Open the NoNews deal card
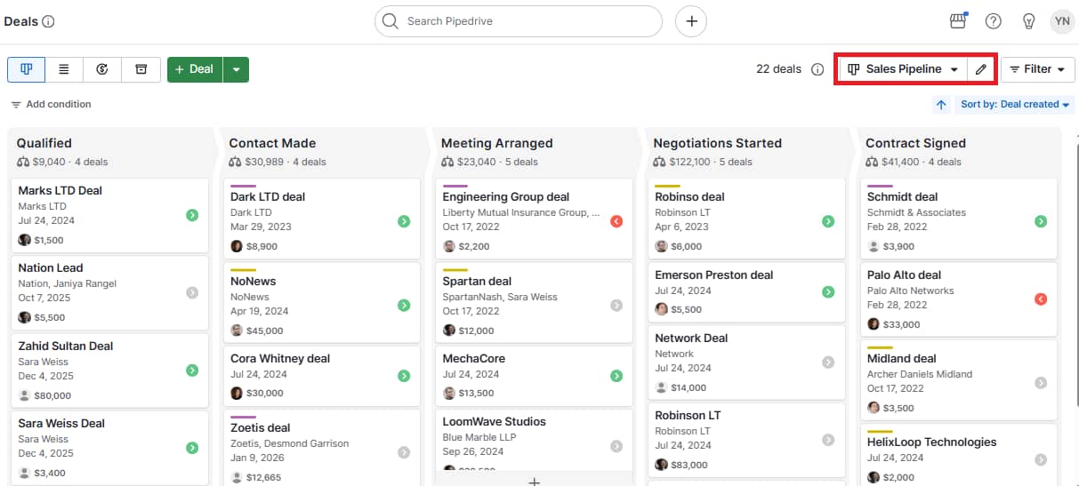This screenshot has width=1079, height=486. click(321, 302)
